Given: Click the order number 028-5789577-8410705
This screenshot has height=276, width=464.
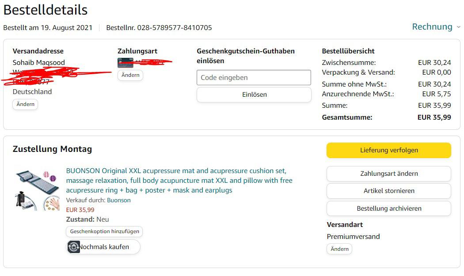Looking at the screenshot, I should pyautogui.click(x=175, y=27).
